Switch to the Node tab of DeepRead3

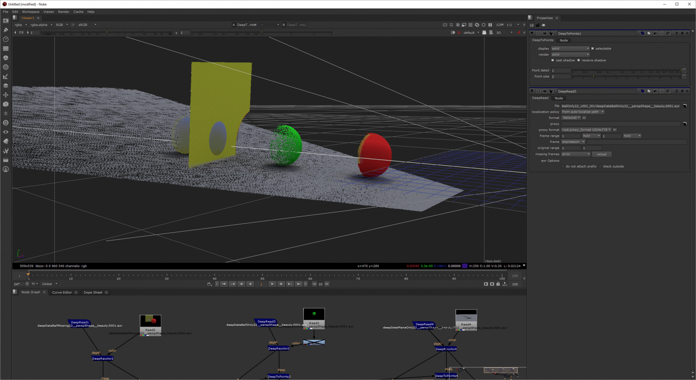click(x=559, y=98)
